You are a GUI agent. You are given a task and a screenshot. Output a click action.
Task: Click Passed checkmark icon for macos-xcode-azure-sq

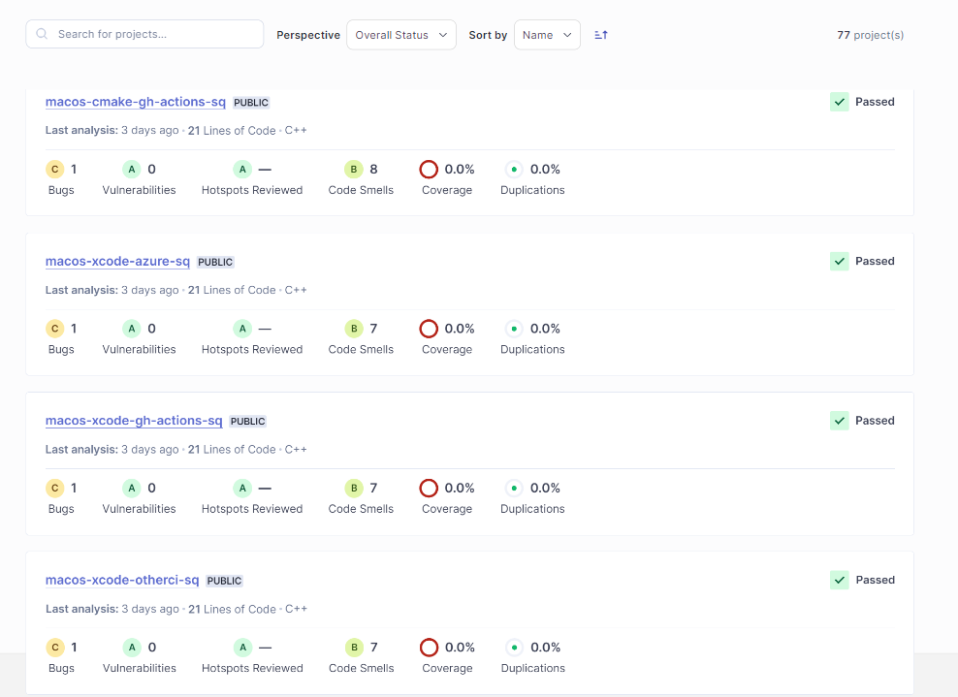tap(840, 262)
